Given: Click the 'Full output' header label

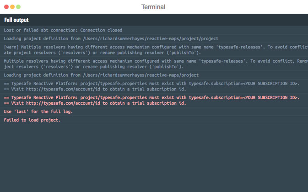Looking at the screenshot, I should coord(16,20).
